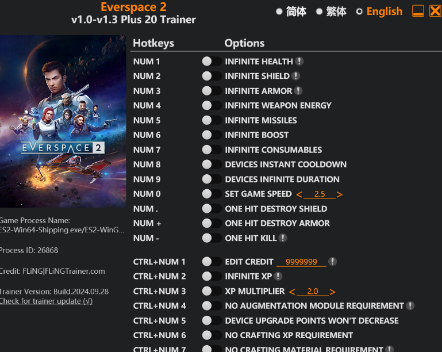Image resolution: width=442 pixels, height=352 pixels.
Task: Enable Infinite Consumables
Action: 212,150
